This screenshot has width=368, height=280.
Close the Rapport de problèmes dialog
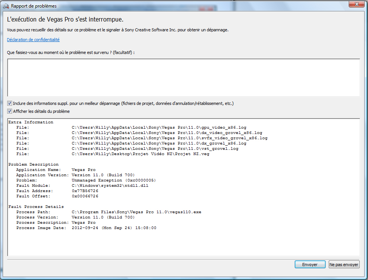[x=357, y=4]
